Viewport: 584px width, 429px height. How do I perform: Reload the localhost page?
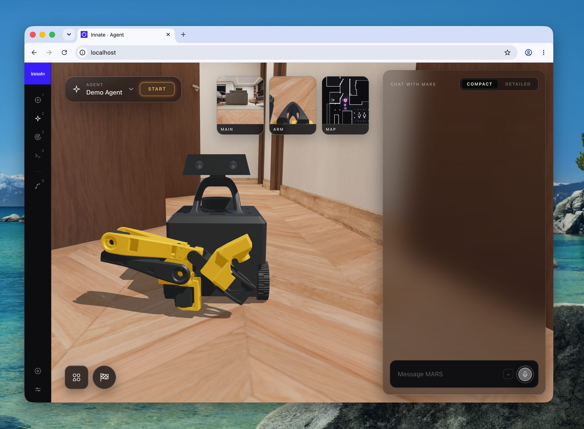click(64, 53)
